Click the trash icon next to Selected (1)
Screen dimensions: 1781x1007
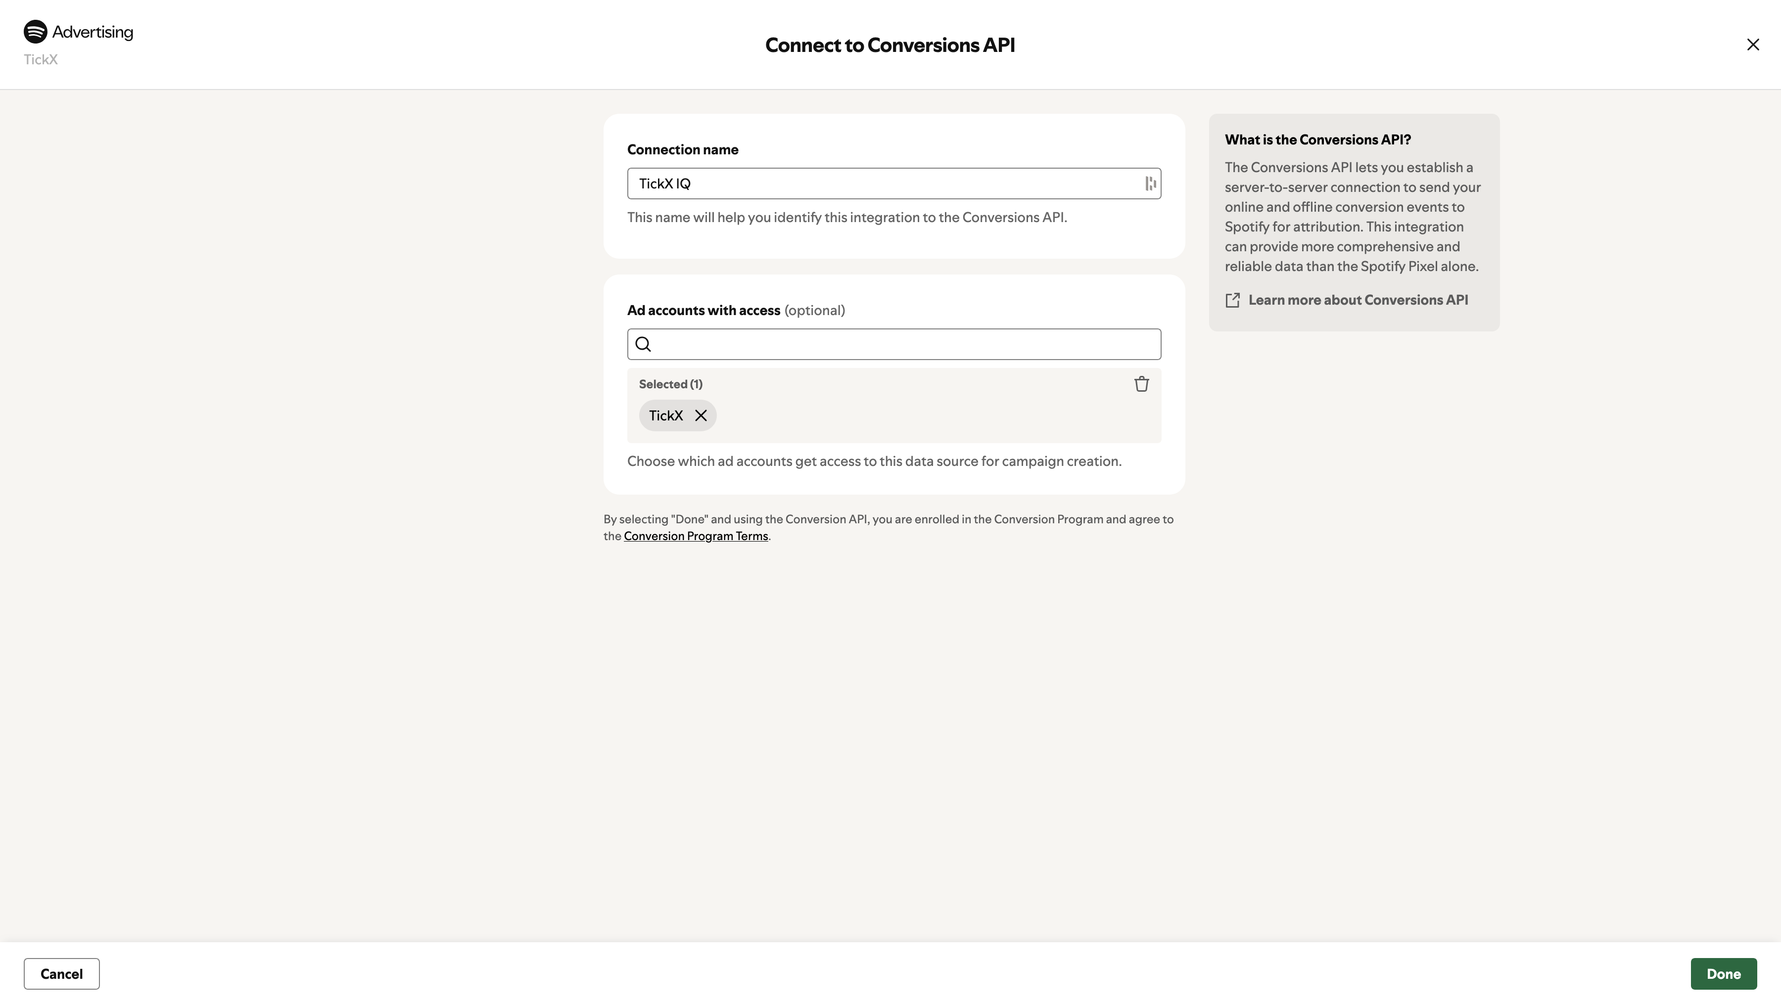[1141, 384]
